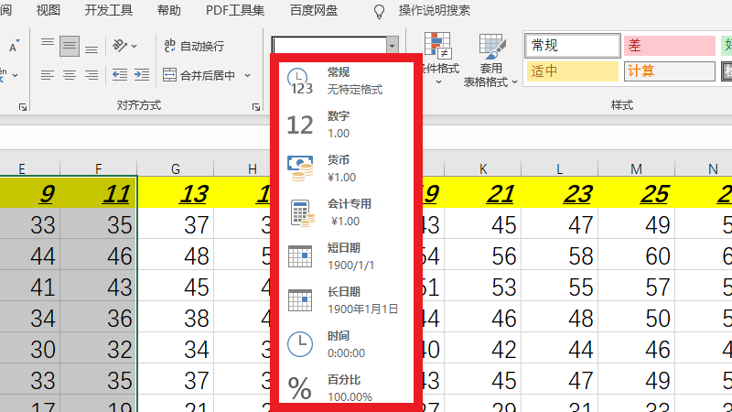Viewport: 732px width, 412px height.
Task: Click the increase indent icon
Action: coord(140,75)
